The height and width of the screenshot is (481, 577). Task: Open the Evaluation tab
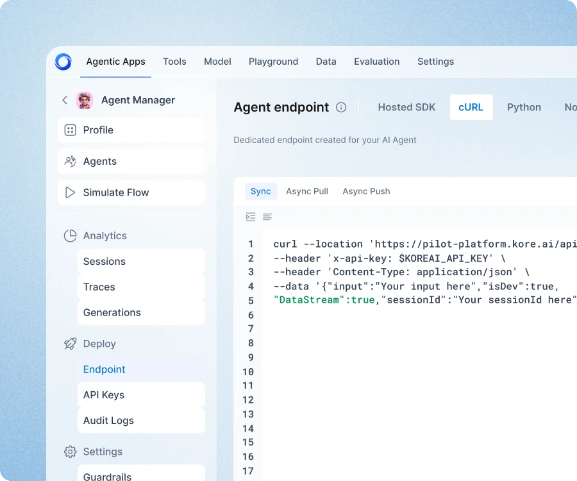coord(377,62)
